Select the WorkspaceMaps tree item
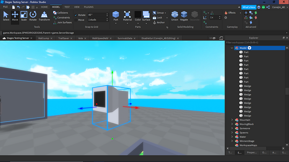Screen dimensions: 289x162 coord(248,145)
